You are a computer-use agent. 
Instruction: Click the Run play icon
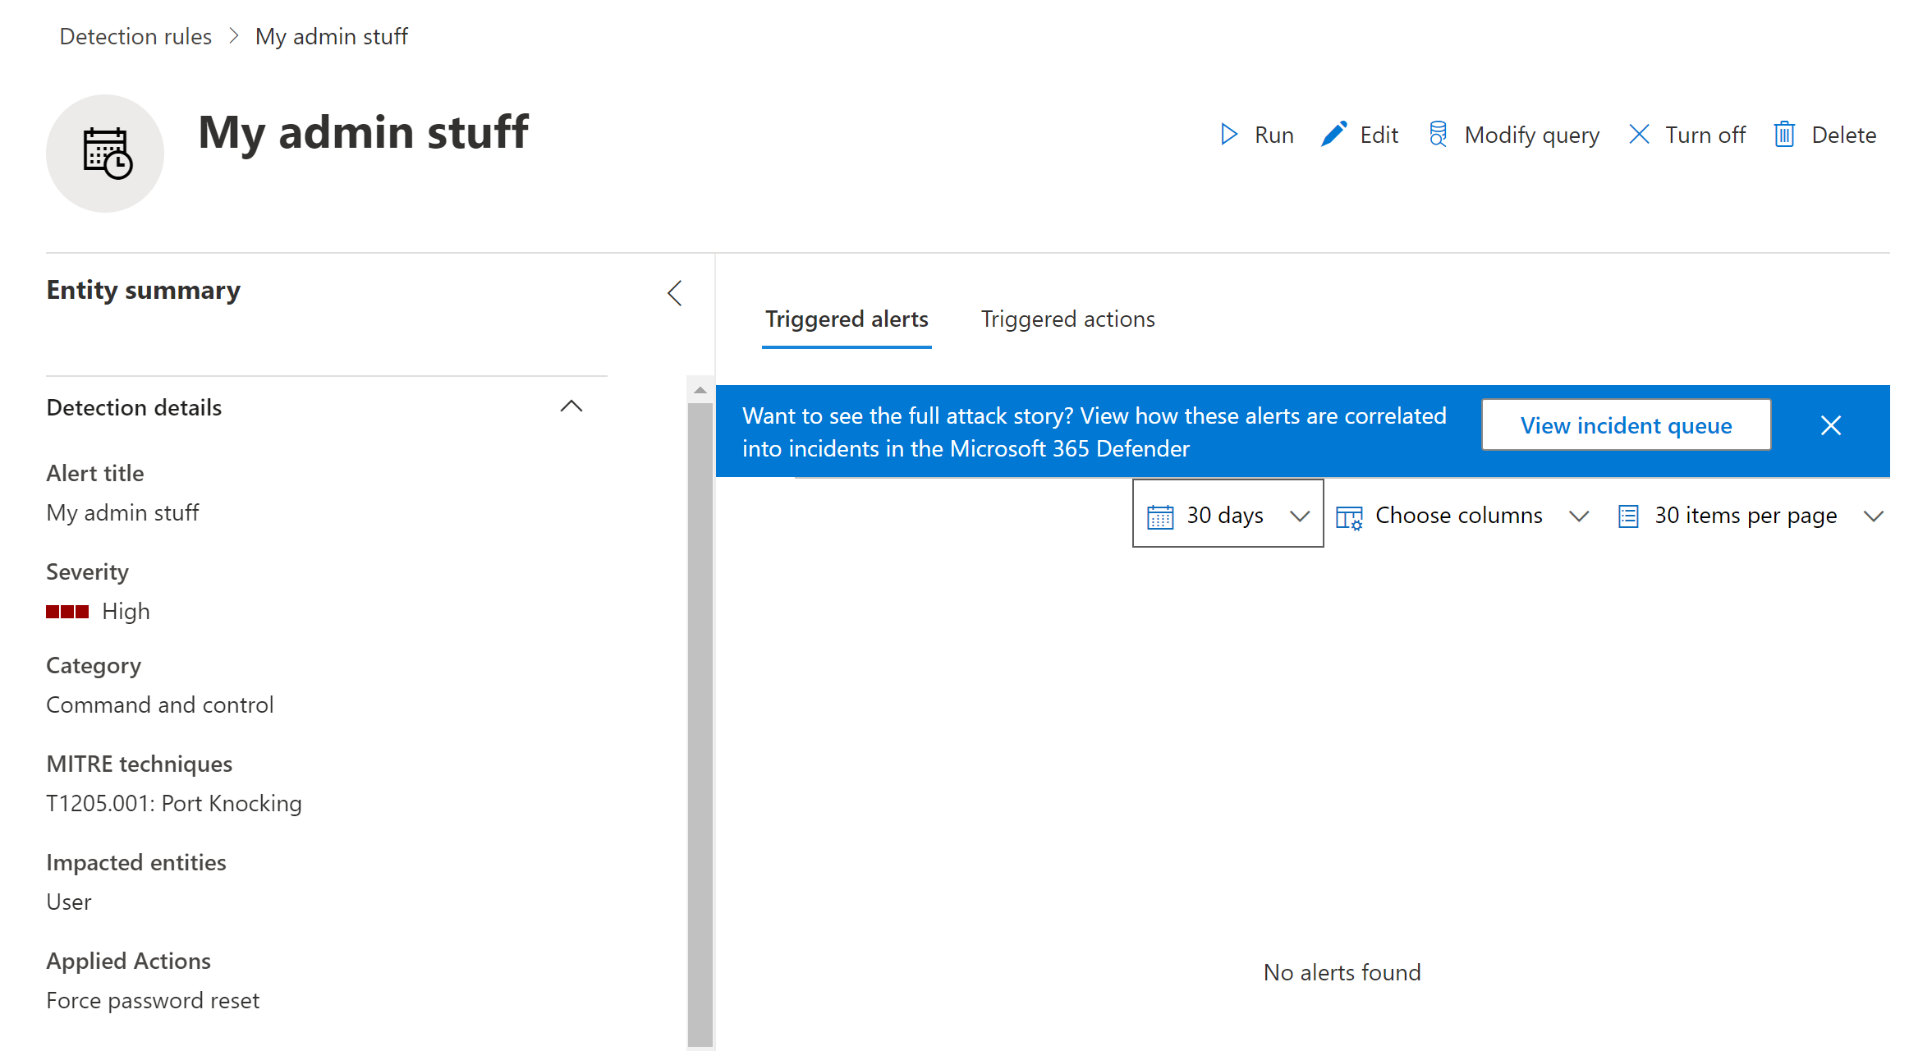[1228, 135]
